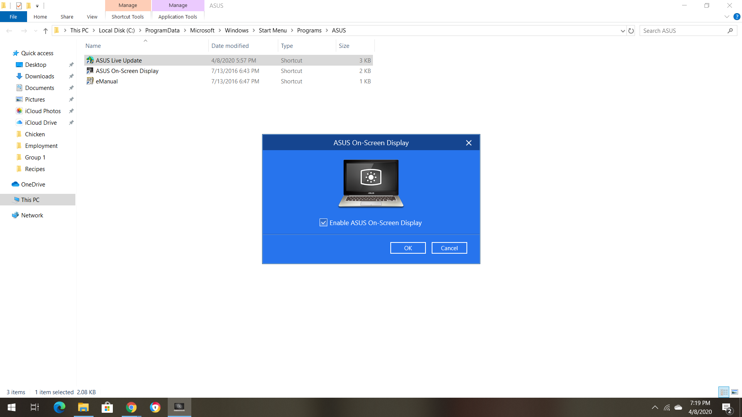
Task: Select ASUS On-Screen Display shortcut file
Action: click(x=127, y=71)
